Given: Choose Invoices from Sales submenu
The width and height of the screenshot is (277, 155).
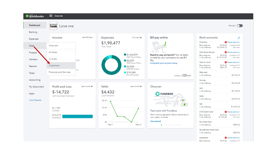Looking at the screenshot, I should [x=61, y=59].
